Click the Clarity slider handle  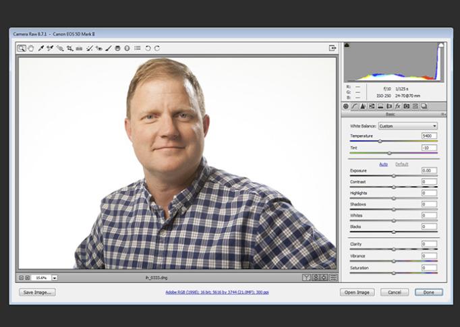(x=394, y=249)
